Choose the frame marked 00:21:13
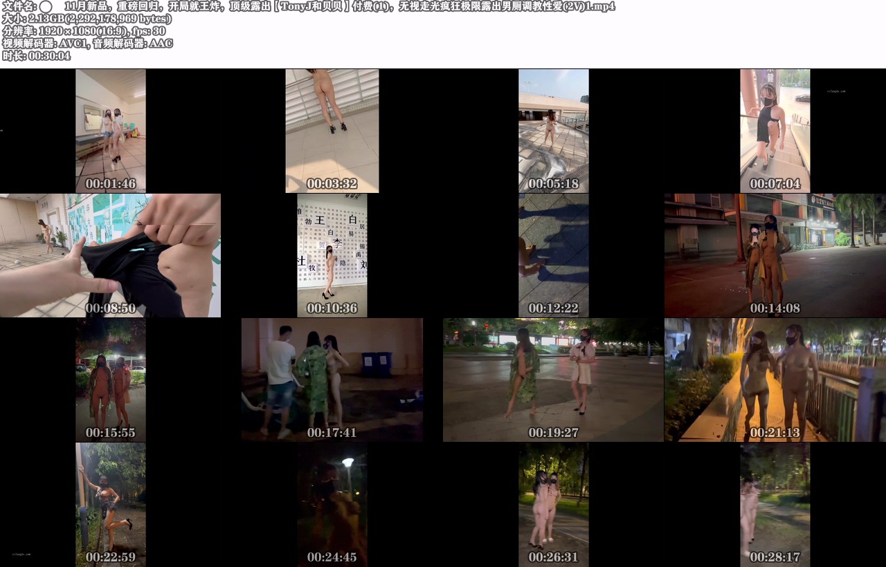 775,380
